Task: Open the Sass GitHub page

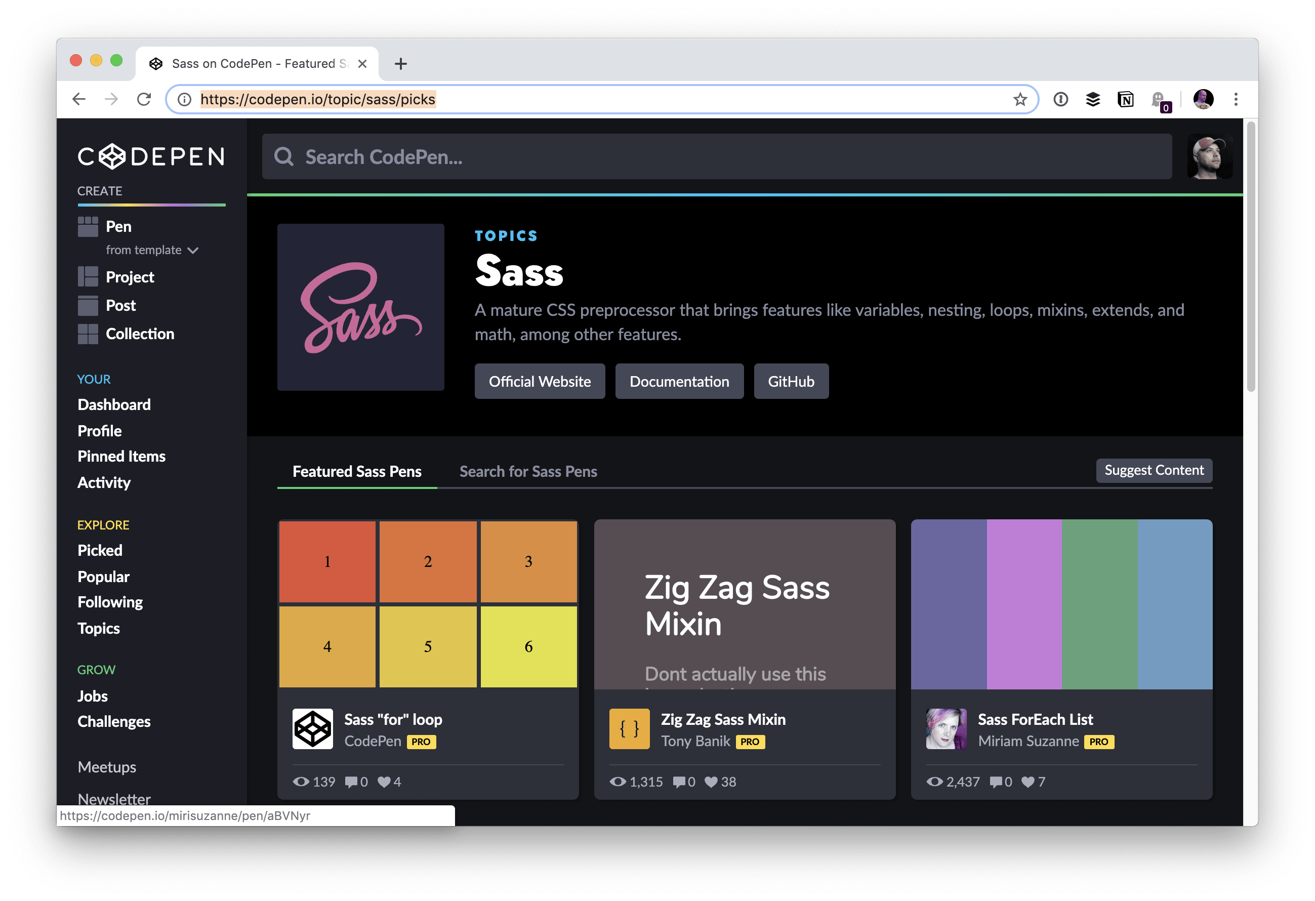Action: [791, 381]
